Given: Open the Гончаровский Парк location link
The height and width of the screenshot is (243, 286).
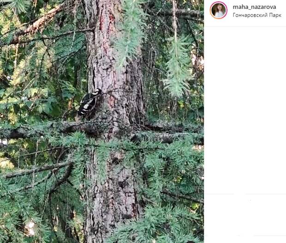Looking at the screenshot, I should pyautogui.click(x=257, y=15).
